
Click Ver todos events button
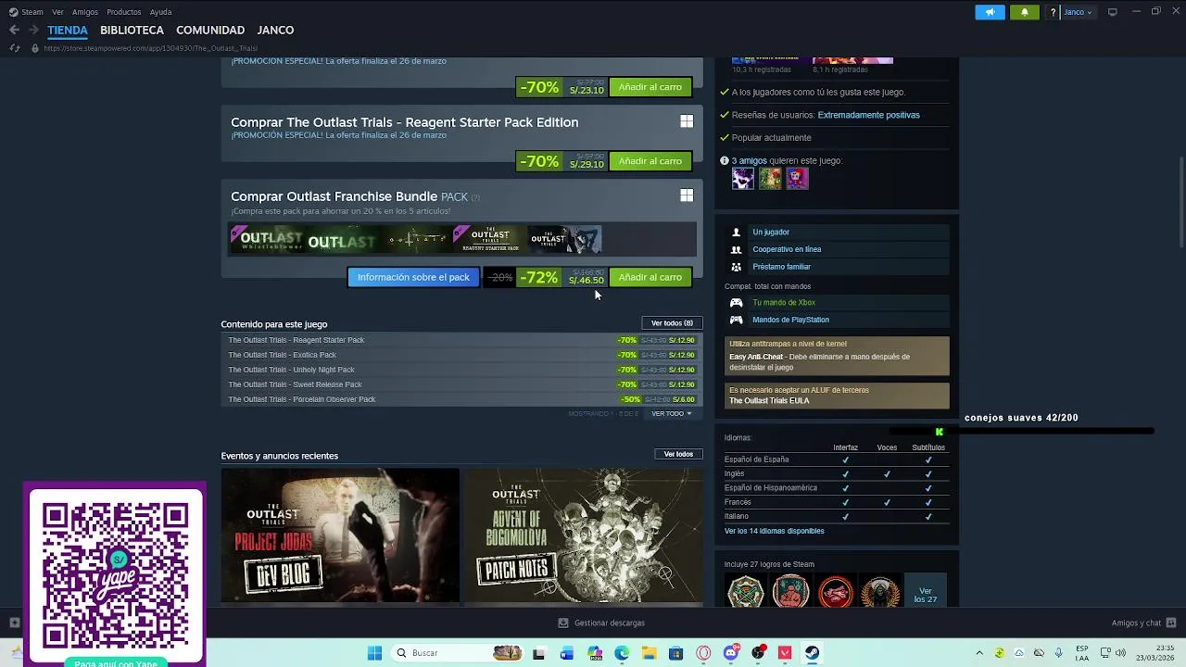[678, 454]
